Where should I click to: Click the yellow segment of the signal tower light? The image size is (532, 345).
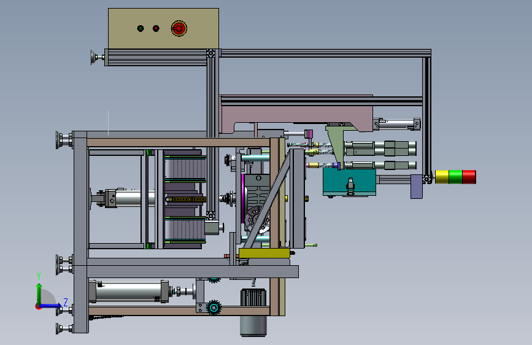pyautogui.click(x=442, y=177)
